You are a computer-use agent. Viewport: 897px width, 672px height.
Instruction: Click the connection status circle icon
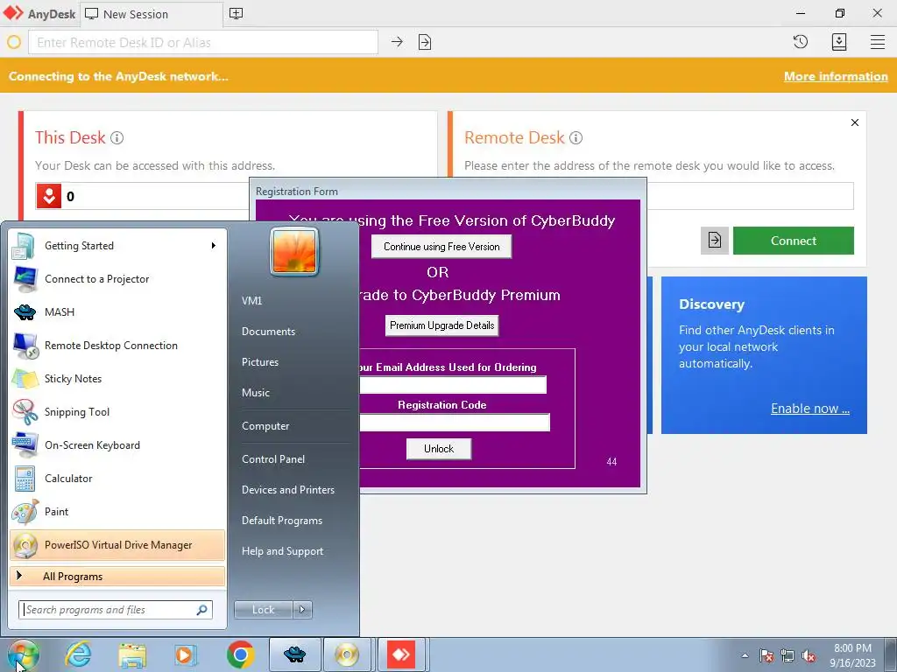(14, 42)
